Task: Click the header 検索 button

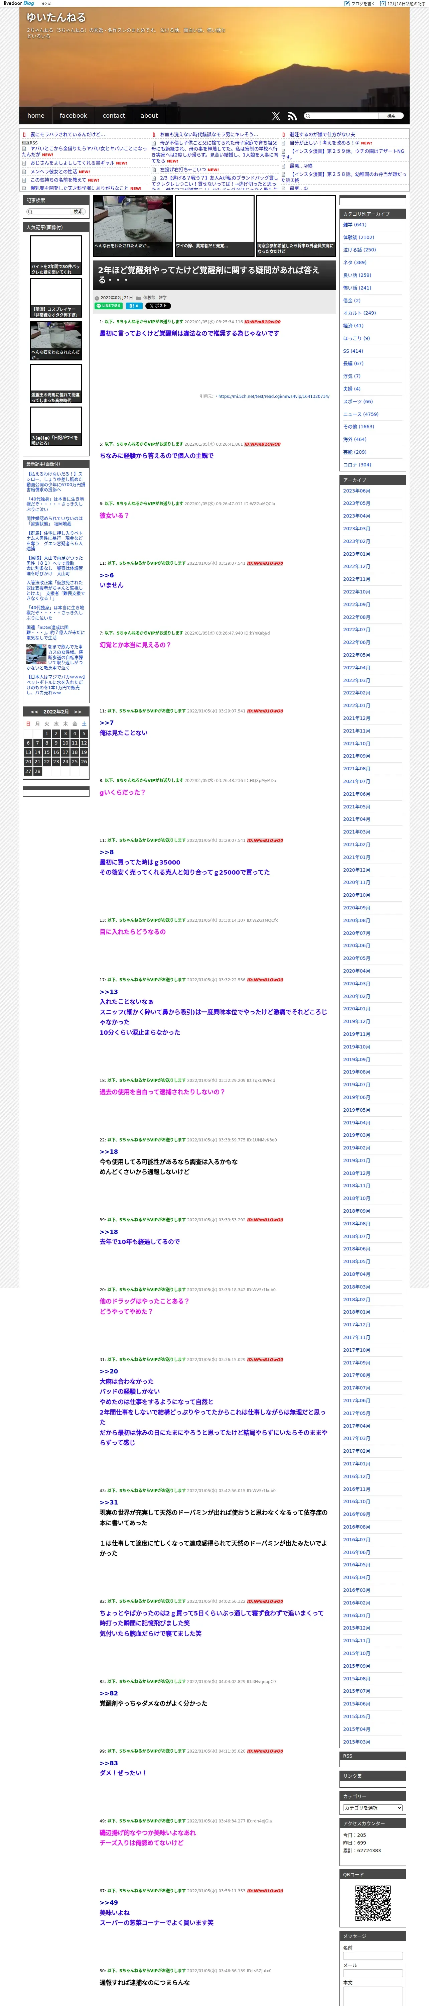Action: 392,115
